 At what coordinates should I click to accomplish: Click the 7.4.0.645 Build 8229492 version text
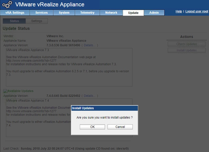(x=63, y=96)
